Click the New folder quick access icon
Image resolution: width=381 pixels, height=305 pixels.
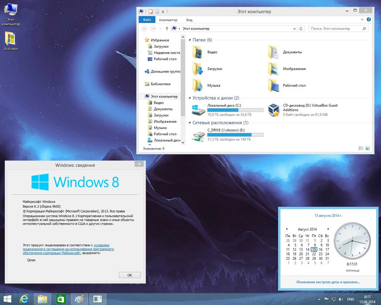pos(157,12)
